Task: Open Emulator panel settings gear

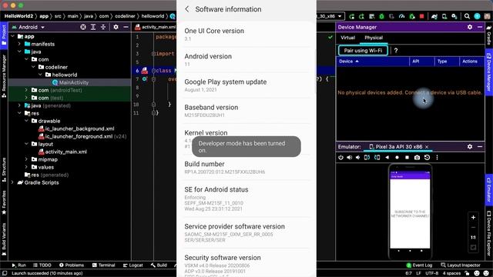Action: pos(470,147)
